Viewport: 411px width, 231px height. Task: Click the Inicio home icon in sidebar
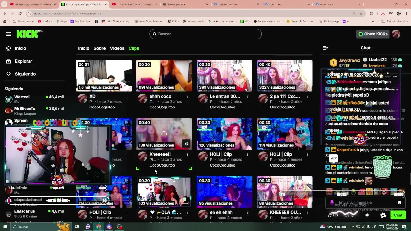[8, 48]
